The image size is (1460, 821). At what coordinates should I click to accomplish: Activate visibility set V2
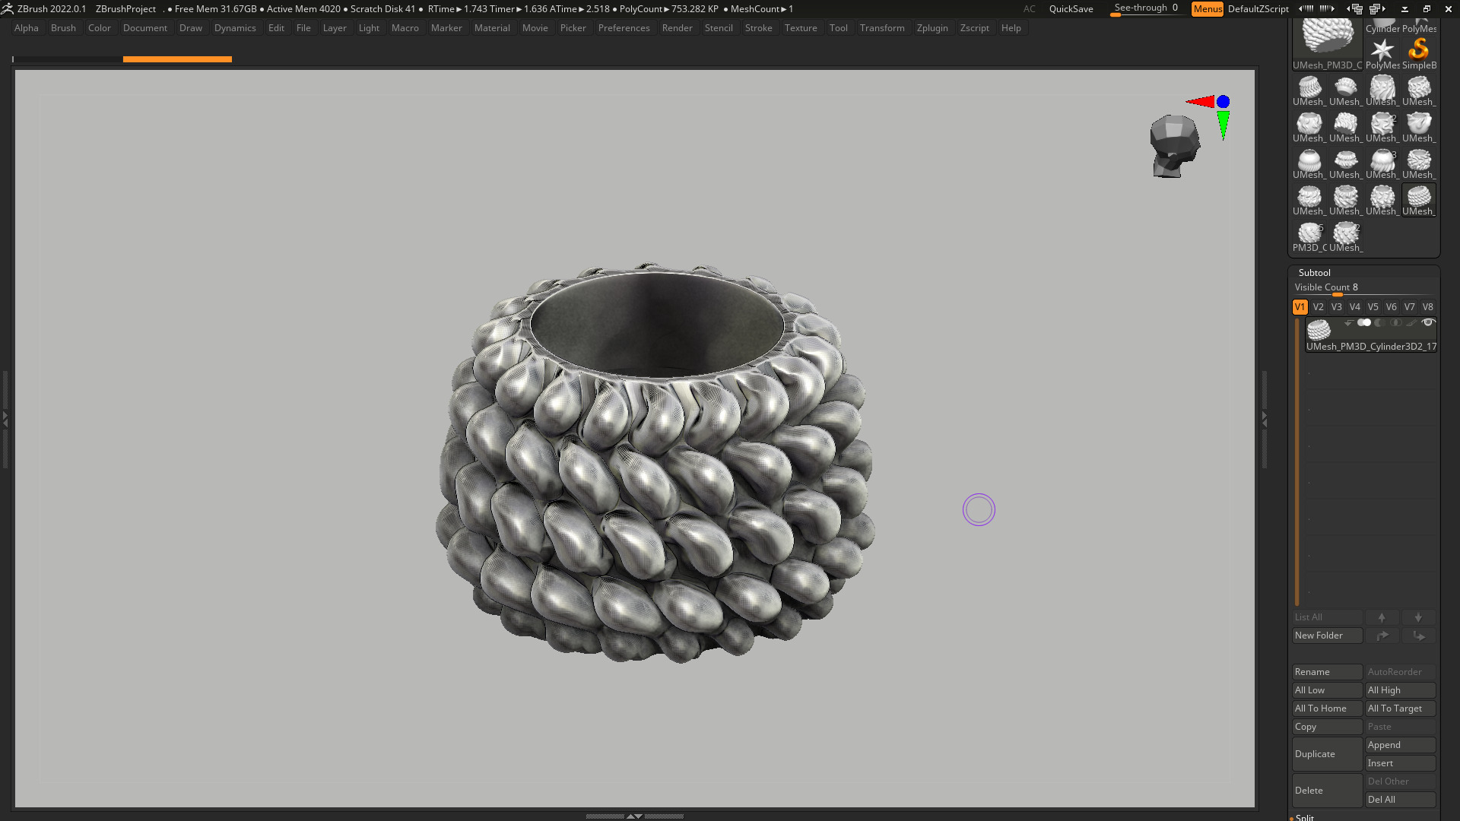click(1318, 307)
